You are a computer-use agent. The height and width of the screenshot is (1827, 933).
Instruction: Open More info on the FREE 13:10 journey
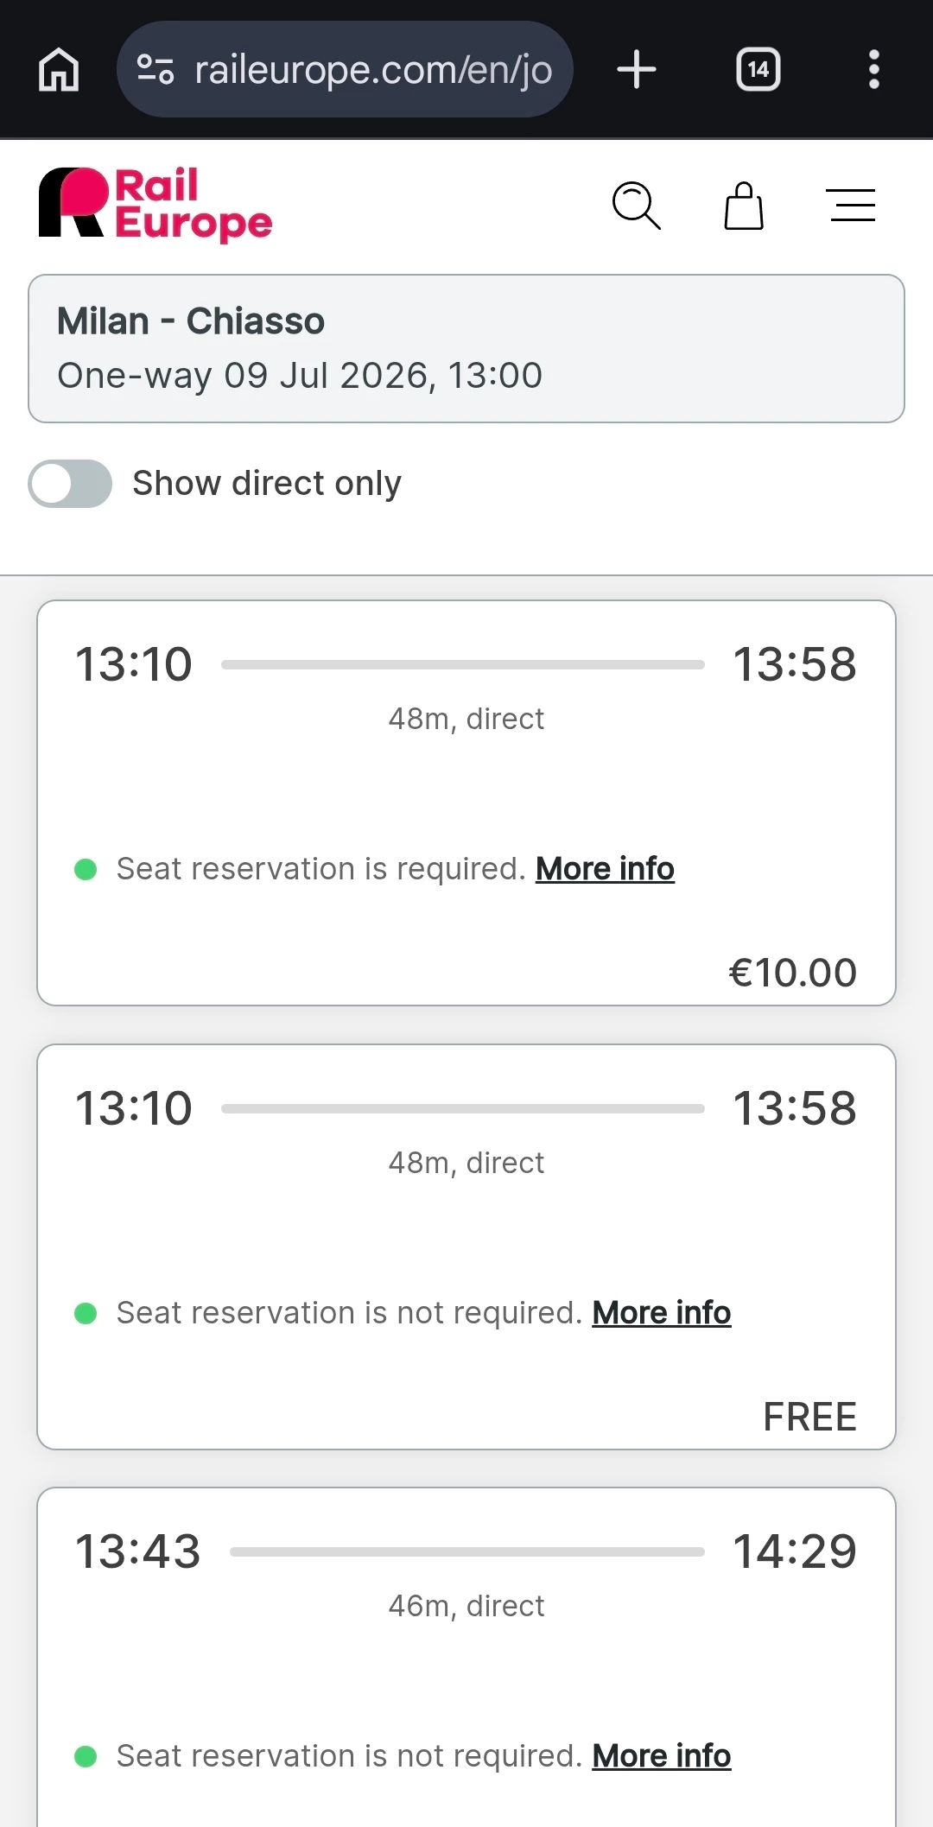click(x=661, y=1313)
